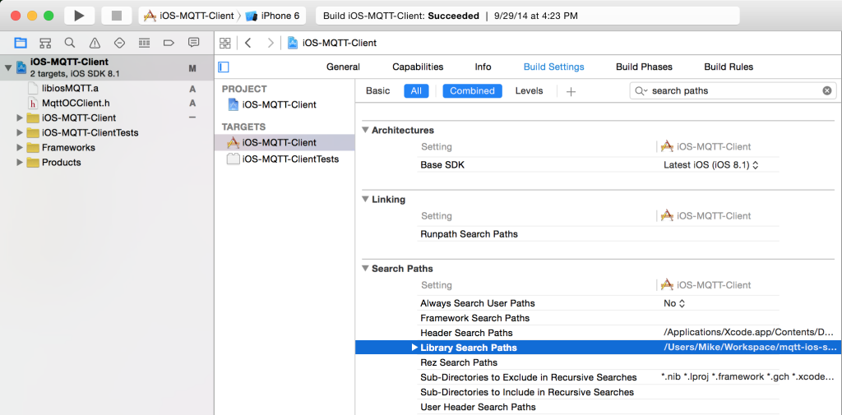This screenshot has height=415, width=842.
Task: Click the Build Succeeded activity status
Action: point(527,16)
